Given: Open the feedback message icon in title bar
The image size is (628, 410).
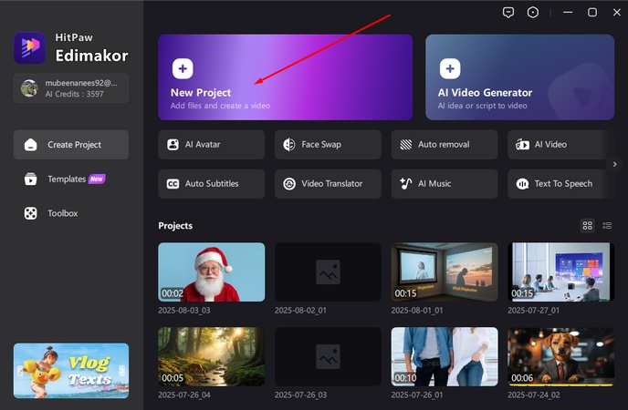Looking at the screenshot, I should pos(508,13).
